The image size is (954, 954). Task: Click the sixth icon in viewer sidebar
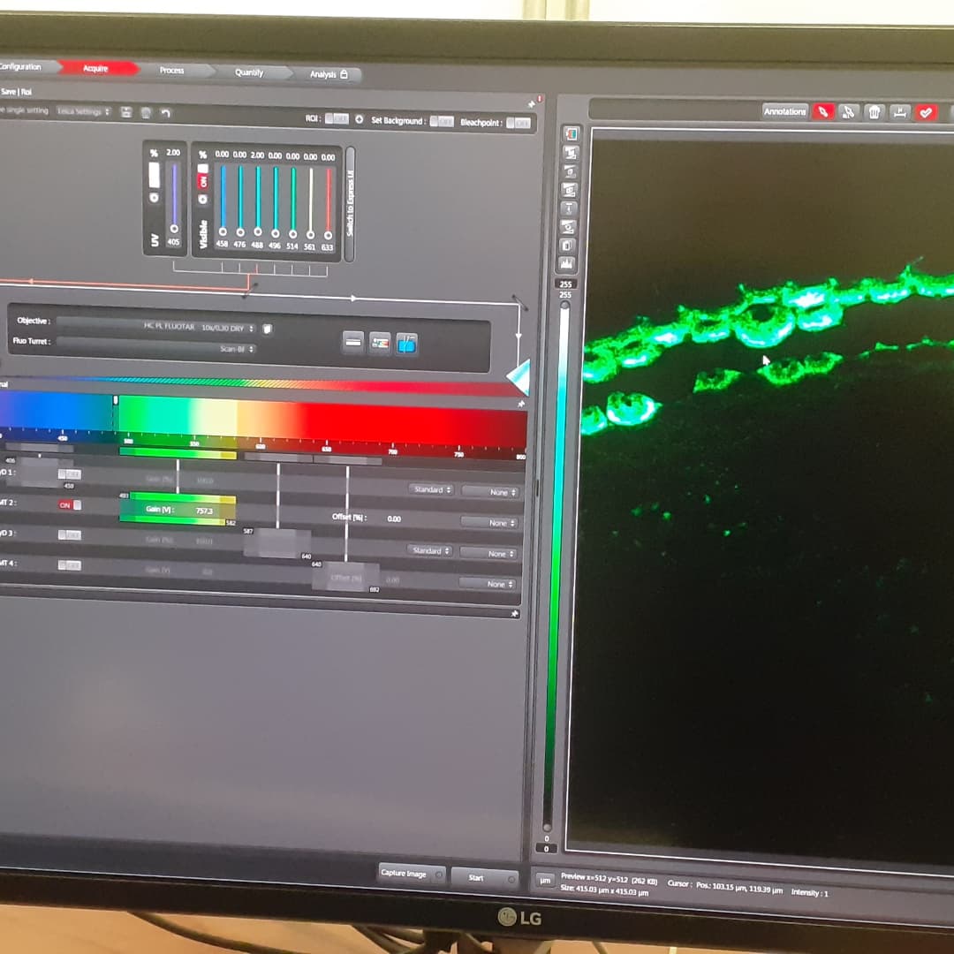tap(568, 227)
